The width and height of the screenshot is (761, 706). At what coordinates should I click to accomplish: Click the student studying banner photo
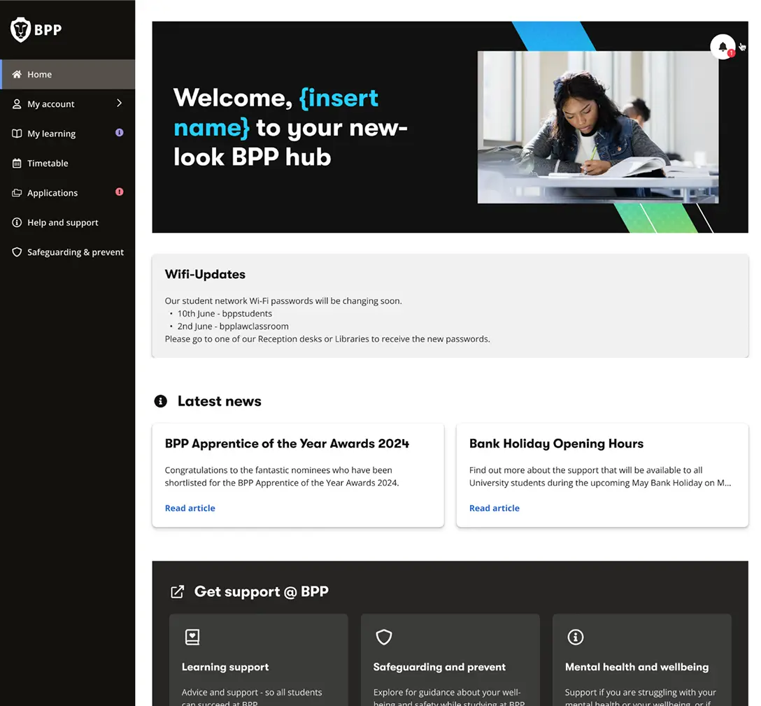pyautogui.click(x=598, y=127)
